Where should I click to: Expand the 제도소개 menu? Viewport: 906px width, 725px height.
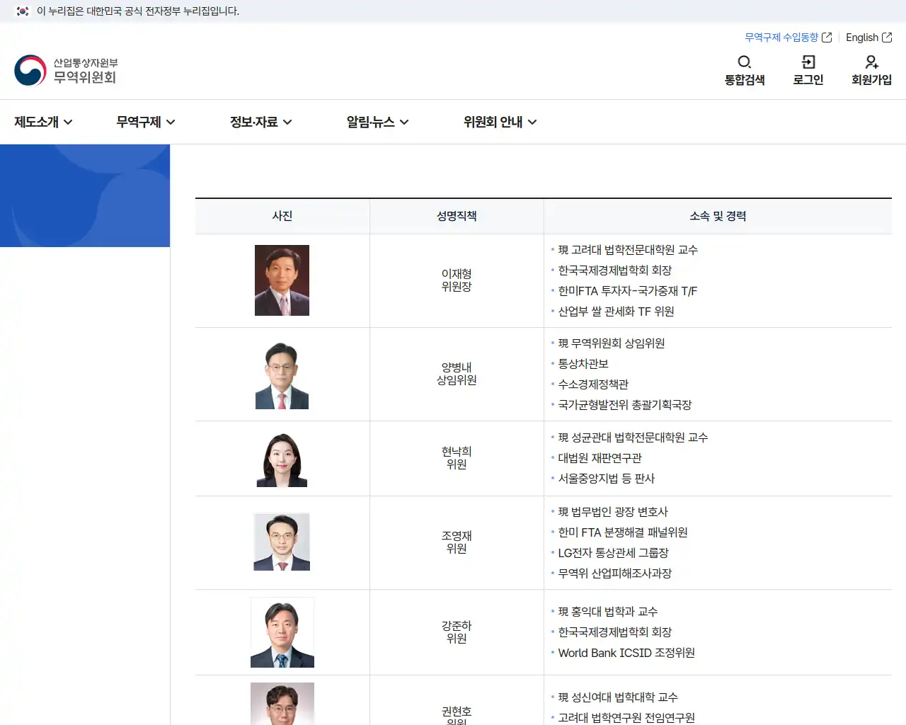click(43, 122)
